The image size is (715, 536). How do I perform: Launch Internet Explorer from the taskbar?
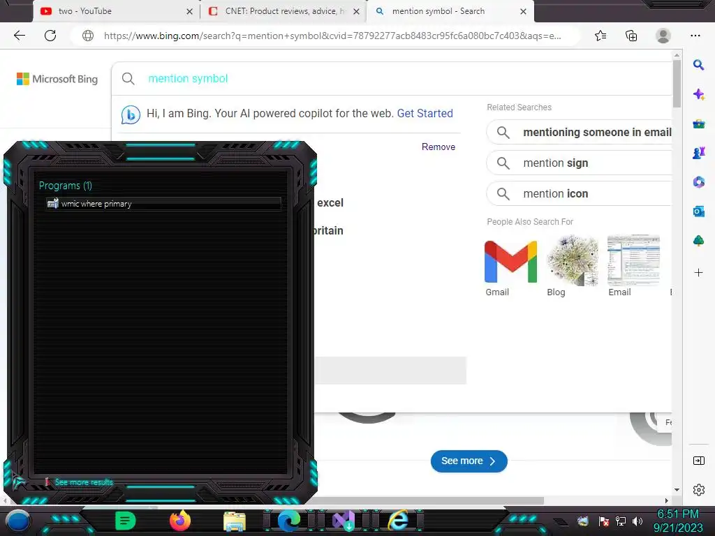click(398, 521)
